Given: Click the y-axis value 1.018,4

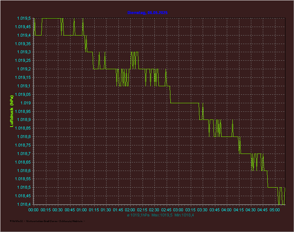Looking at the screenshot, I should pyautogui.click(x=24, y=204).
